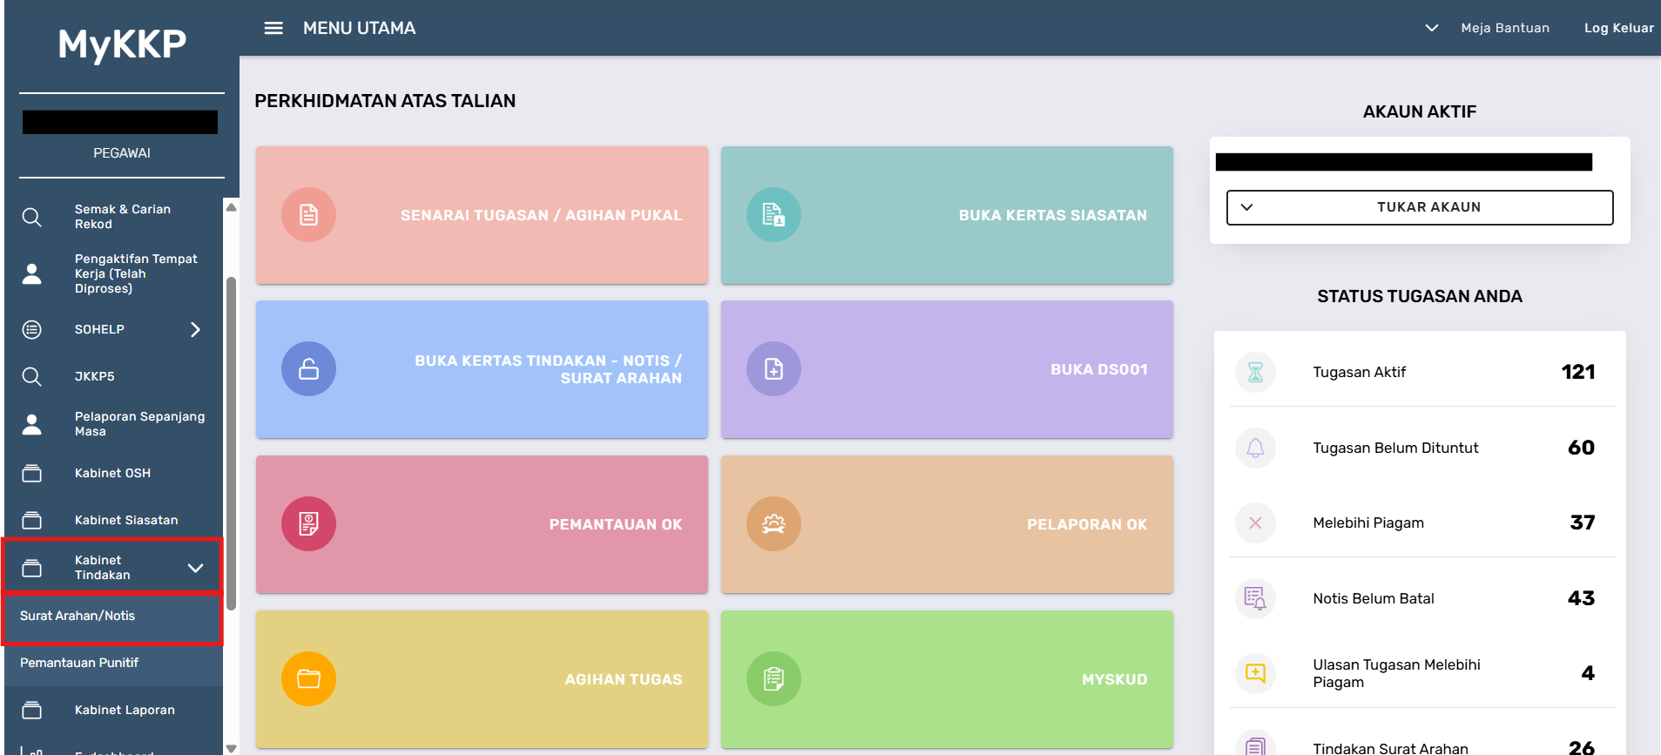Open dropdown chevron next to Meja Bantuan
The height and width of the screenshot is (755, 1661).
pos(1431,28)
